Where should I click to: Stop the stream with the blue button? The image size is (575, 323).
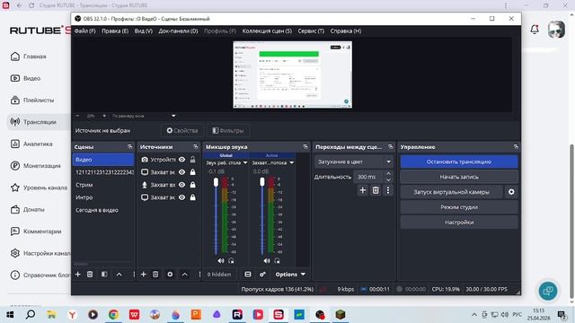[x=459, y=161]
